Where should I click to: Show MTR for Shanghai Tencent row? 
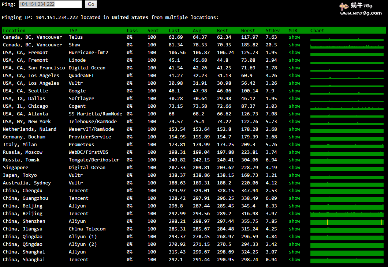point(294,260)
